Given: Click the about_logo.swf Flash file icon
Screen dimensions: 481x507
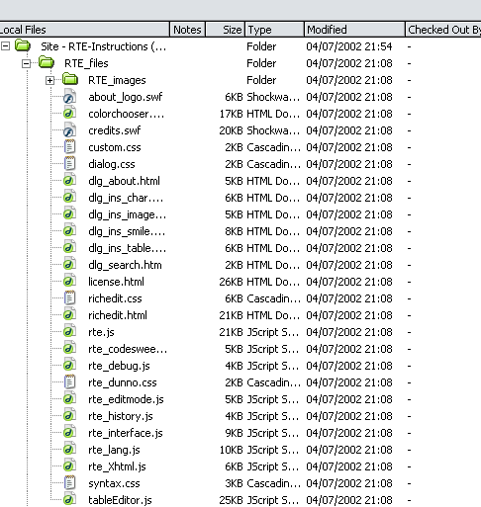Looking at the screenshot, I should [x=69, y=97].
